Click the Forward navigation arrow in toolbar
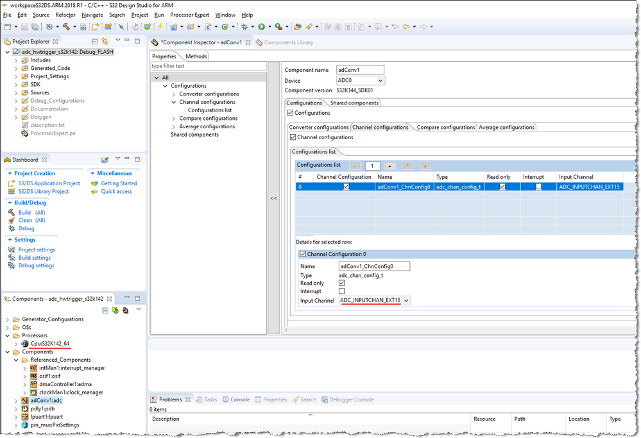This screenshot has height=438, width=641. pyautogui.click(x=423, y=26)
